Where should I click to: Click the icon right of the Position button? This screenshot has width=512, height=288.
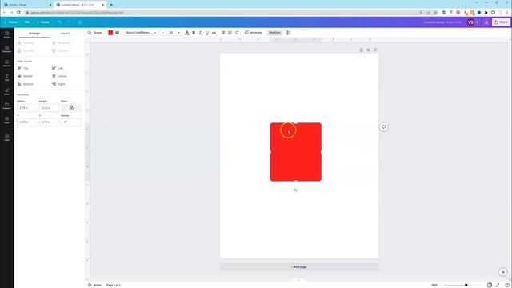[288, 33]
